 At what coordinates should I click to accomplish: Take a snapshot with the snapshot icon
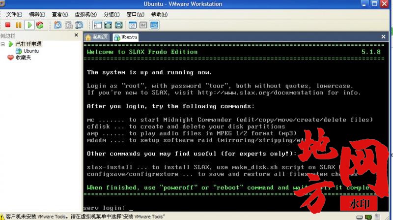pos(57,25)
